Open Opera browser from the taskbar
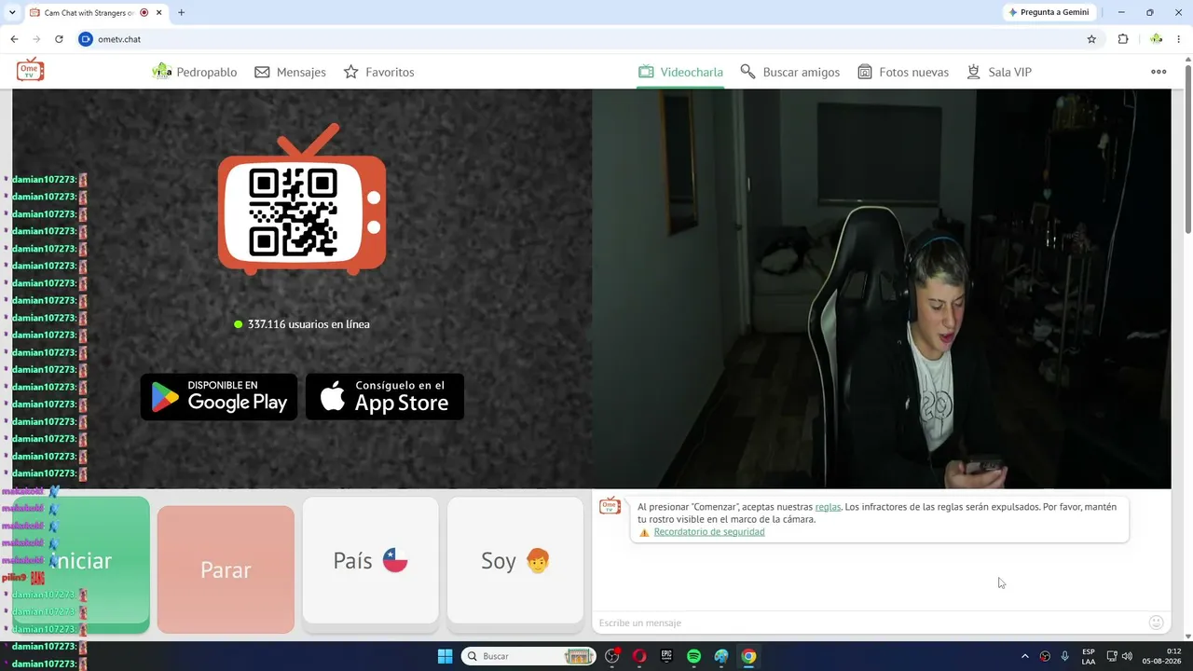Screen dimensions: 1193x671 639,656
